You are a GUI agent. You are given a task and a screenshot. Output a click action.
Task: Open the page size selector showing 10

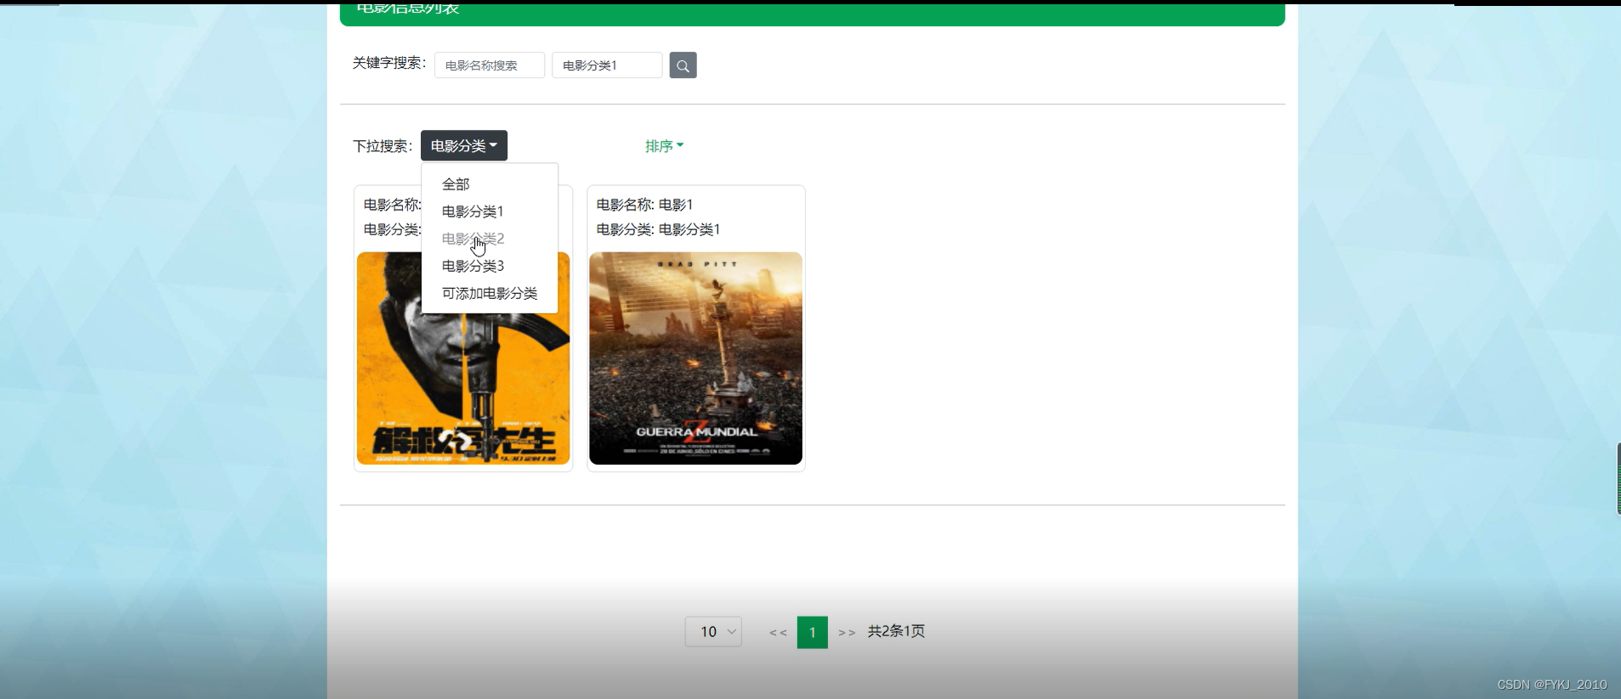(713, 632)
